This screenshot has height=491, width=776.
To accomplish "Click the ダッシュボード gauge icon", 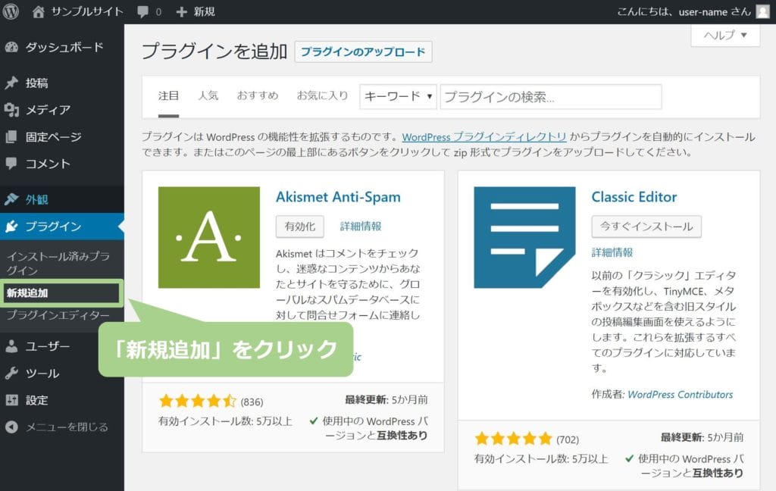I will coord(11,47).
